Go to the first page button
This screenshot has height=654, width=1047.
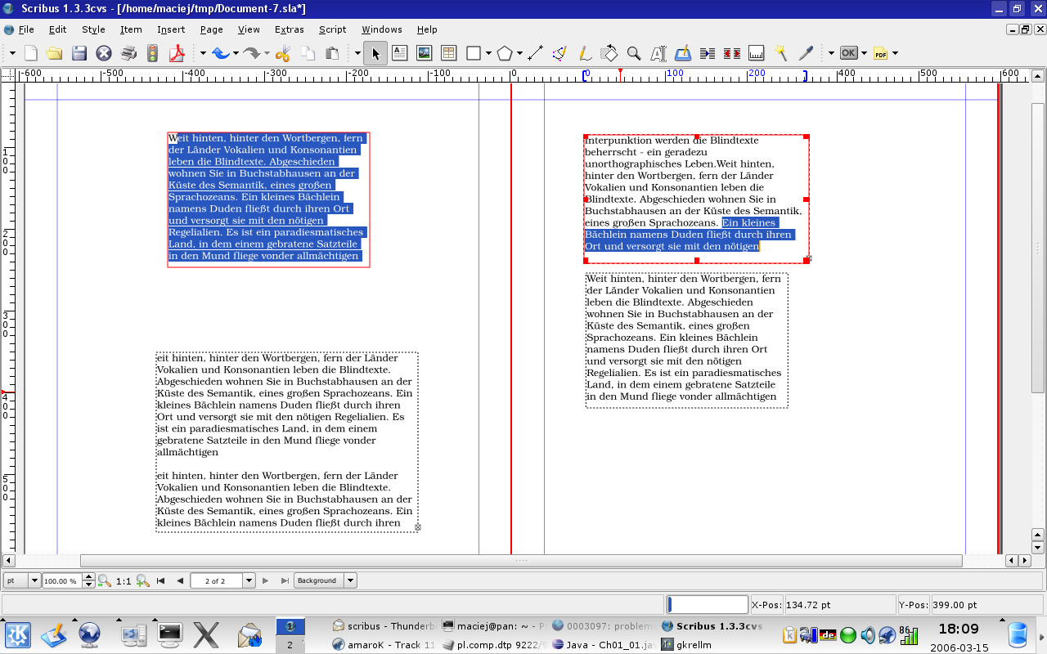pos(160,580)
